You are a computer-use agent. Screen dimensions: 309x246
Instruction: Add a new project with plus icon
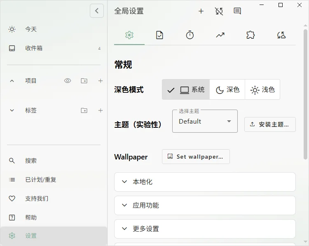pos(101,81)
